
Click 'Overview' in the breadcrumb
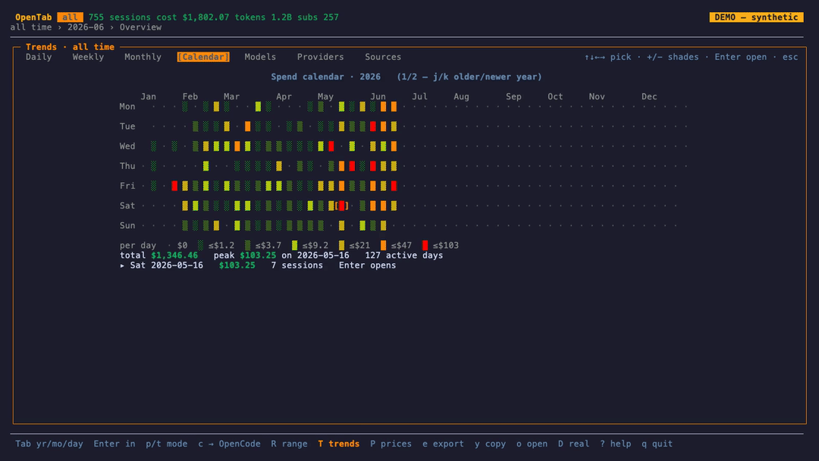(140, 27)
